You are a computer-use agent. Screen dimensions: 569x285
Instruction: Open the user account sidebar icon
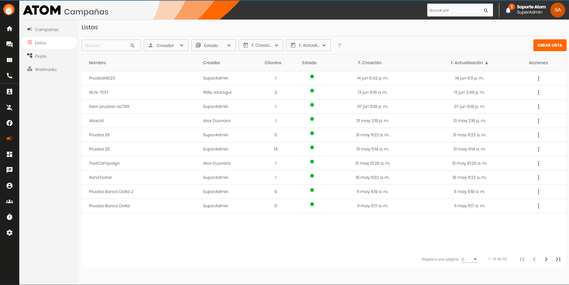[9, 186]
